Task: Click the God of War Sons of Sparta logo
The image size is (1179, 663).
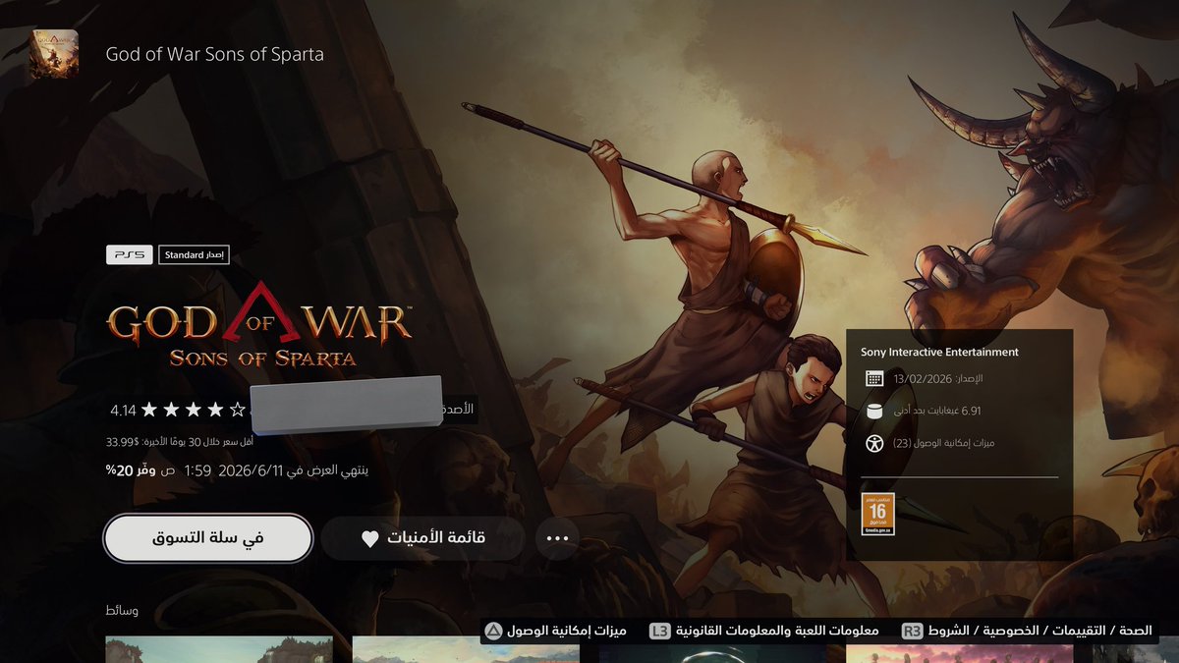Action: 260,324
